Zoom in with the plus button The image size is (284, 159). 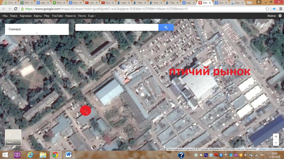tap(276, 137)
